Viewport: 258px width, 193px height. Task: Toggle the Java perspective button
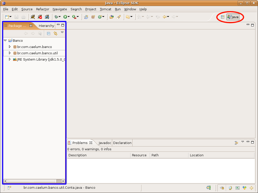(x=233, y=17)
